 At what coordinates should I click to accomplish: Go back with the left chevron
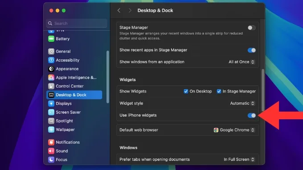pos(119,10)
